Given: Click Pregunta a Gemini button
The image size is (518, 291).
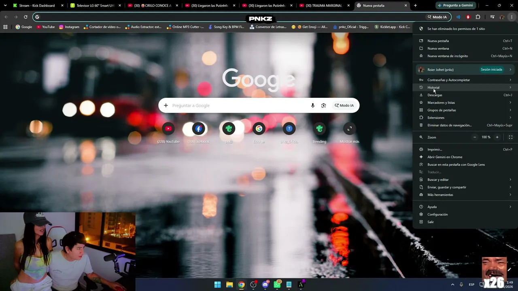Looking at the screenshot, I should pos(456,6).
